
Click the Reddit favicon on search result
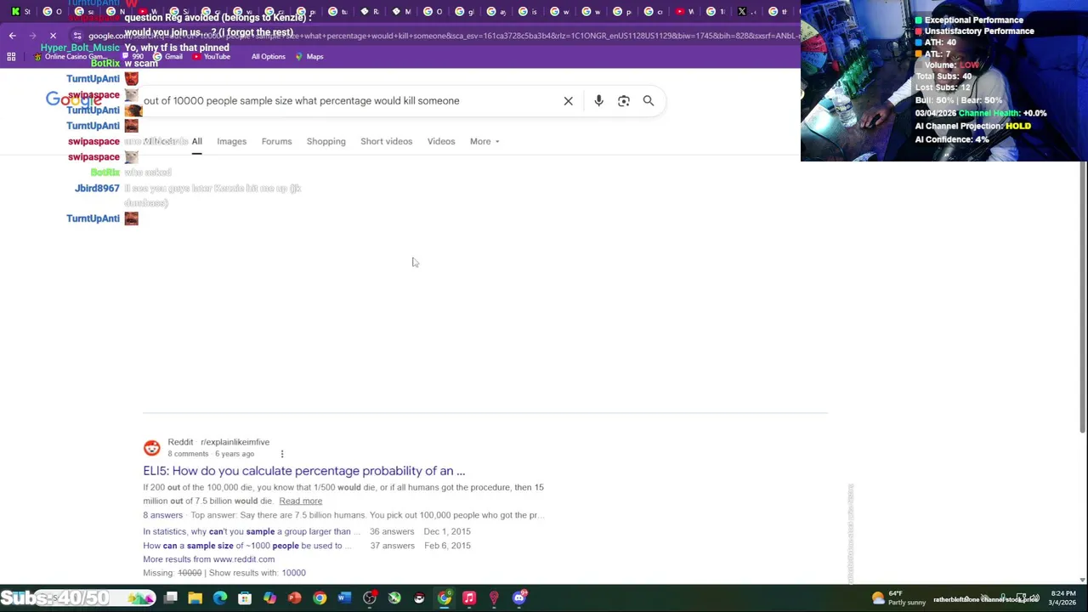[151, 448]
